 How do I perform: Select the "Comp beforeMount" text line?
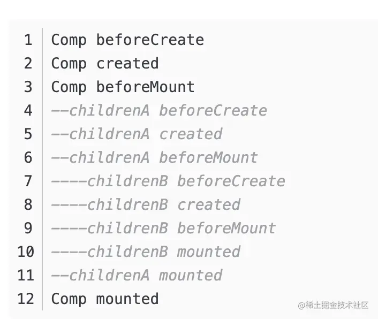tap(123, 87)
